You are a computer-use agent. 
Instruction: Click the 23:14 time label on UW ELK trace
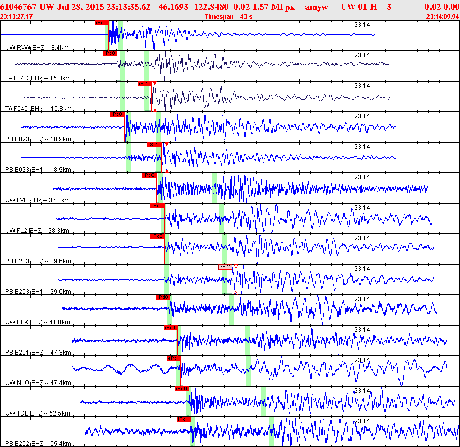pyautogui.click(x=361, y=299)
